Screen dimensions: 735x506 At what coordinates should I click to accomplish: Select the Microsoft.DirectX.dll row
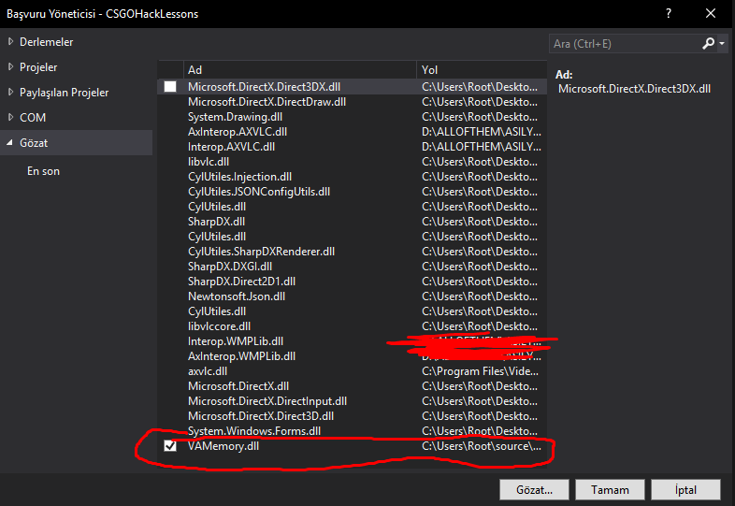pyautogui.click(x=352, y=386)
